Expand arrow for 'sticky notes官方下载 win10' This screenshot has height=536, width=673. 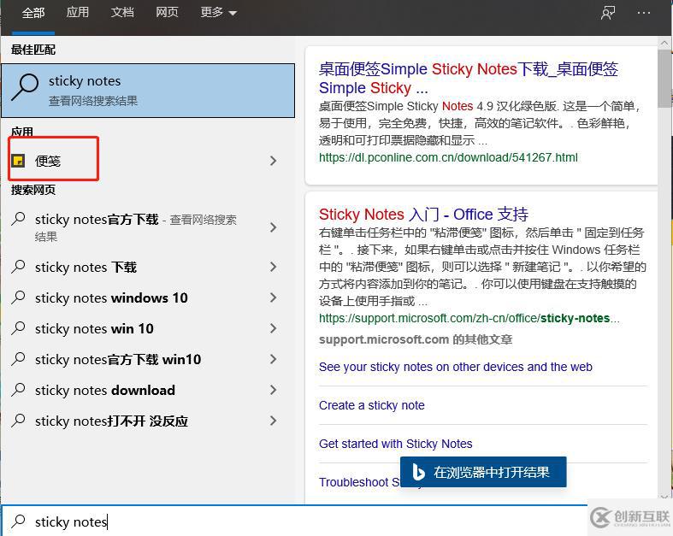pos(273,359)
